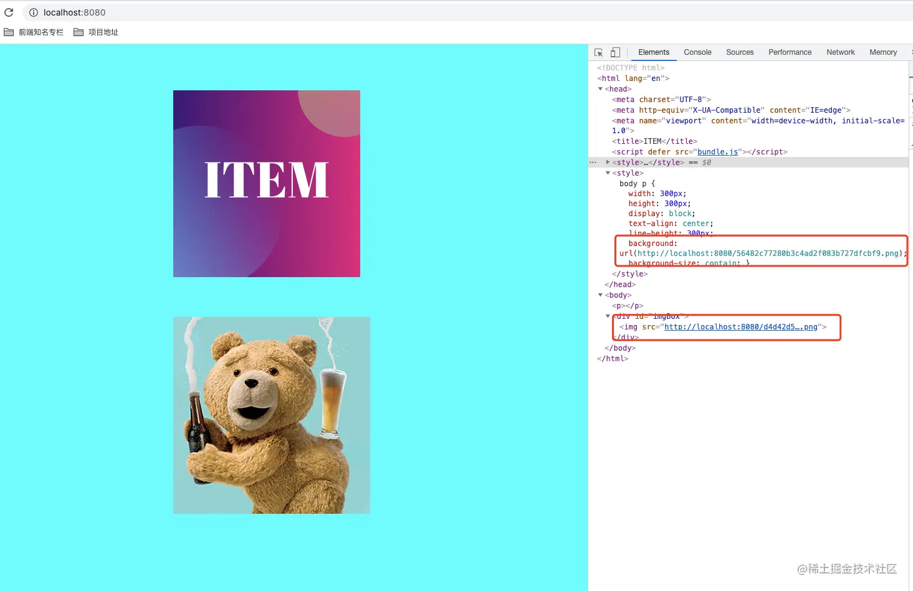Collapse the head node
This screenshot has height=591, width=913.
click(x=601, y=89)
